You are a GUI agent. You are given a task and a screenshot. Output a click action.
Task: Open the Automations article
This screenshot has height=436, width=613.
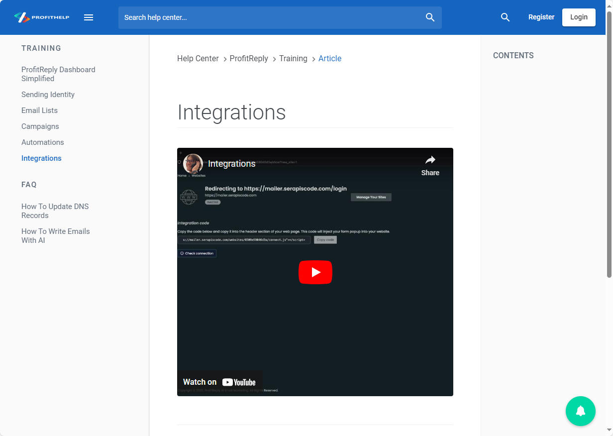tap(43, 142)
